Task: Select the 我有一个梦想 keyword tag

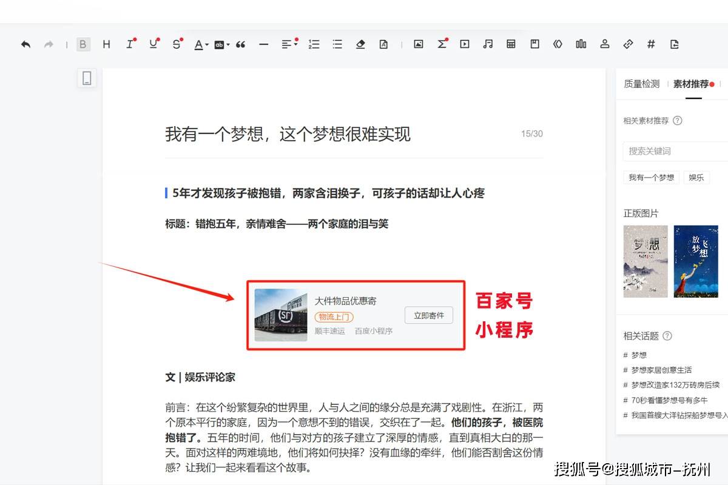Action: (651, 178)
